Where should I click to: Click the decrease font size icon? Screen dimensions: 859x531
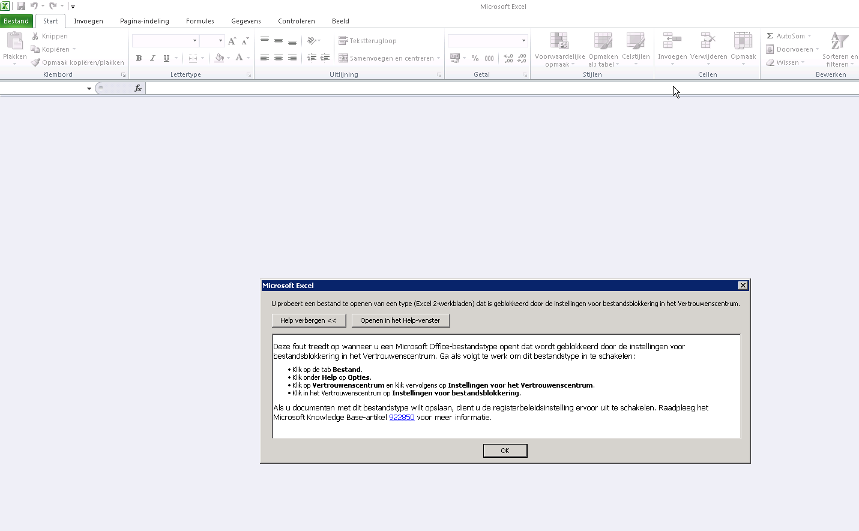pos(245,41)
